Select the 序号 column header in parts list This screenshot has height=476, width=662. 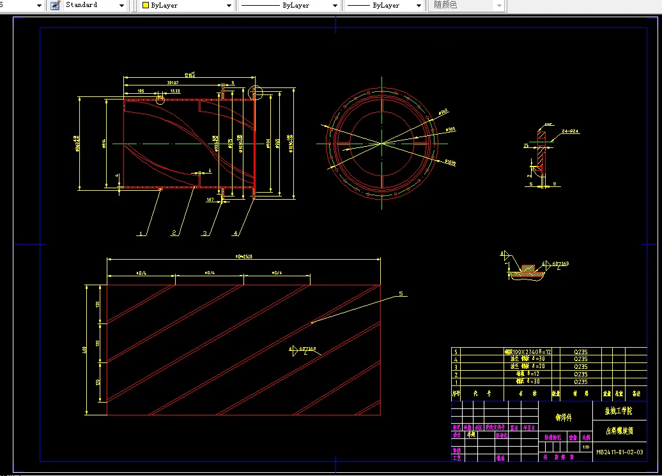pyautogui.click(x=456, y=393)
